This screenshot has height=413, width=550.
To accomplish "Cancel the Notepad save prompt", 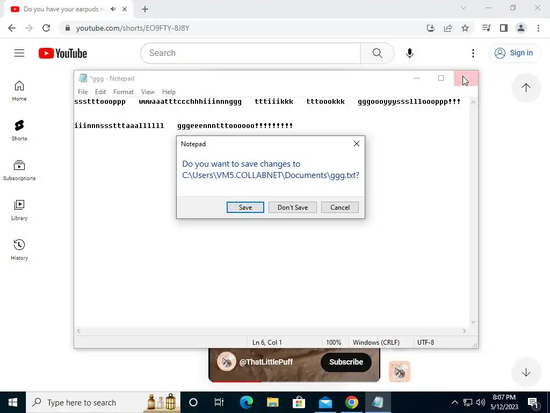I will (x=340, y=207).
